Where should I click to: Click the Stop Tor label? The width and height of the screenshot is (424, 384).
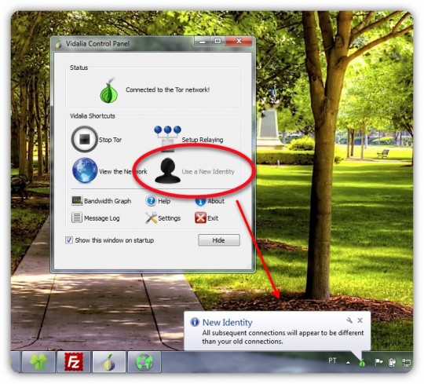[111, 140]
